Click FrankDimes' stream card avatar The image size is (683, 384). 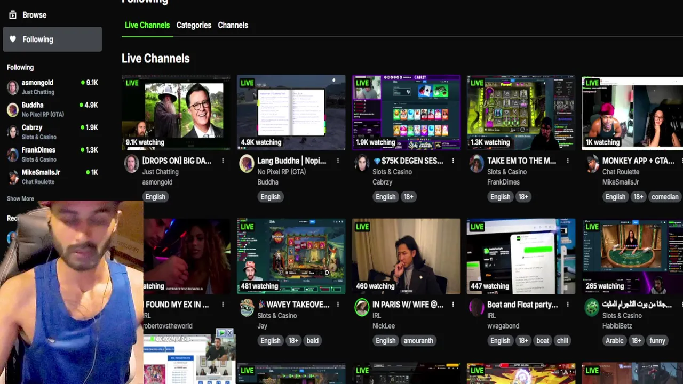(476, 164)
